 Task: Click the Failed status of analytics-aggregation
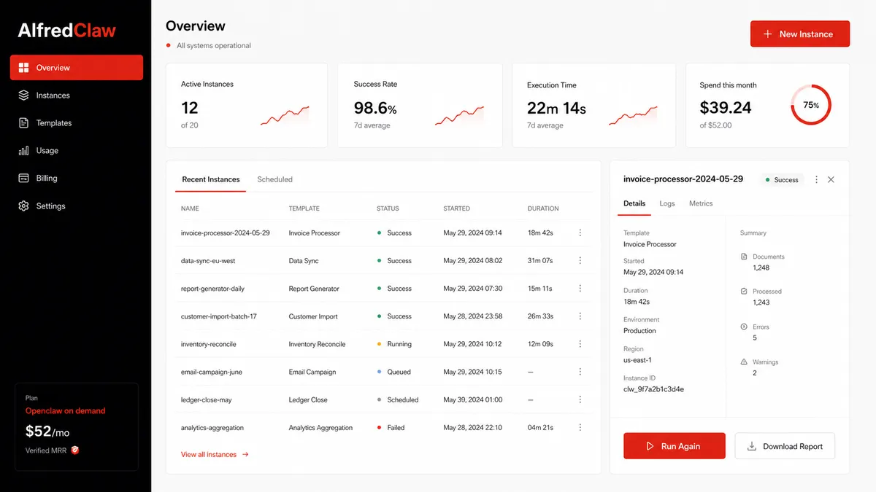(391, 427)
